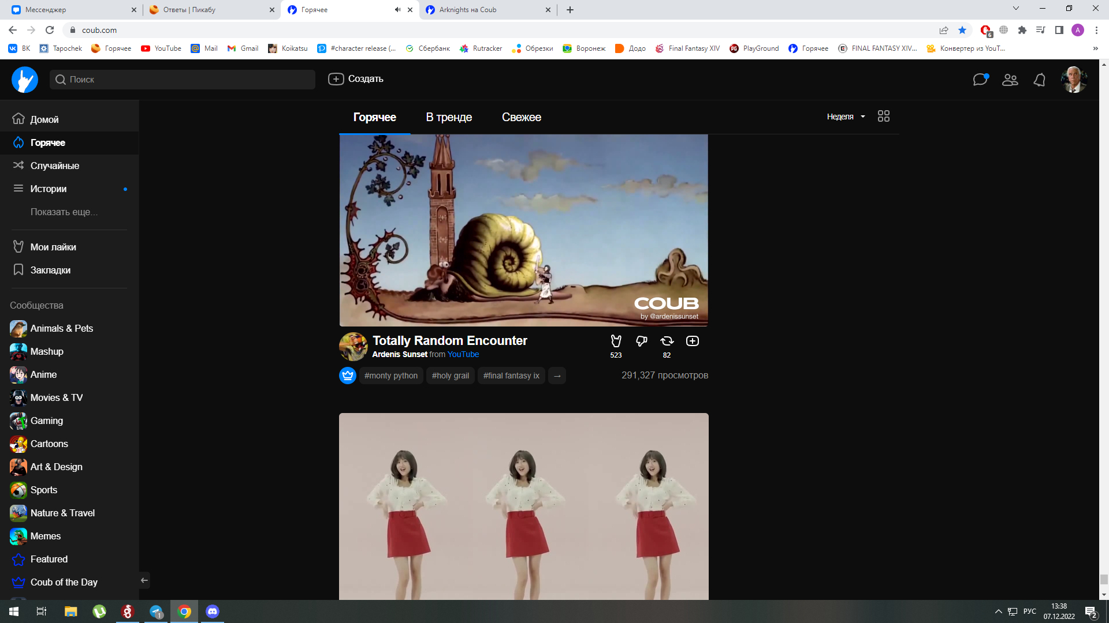The image size is (1109, 623).
Task: Open the #monty python tag
Action: pos(391,376)
